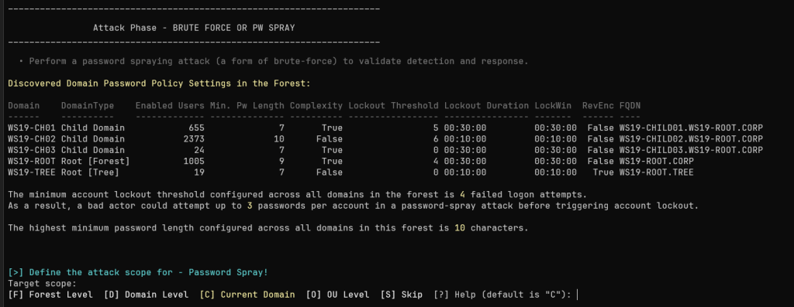The height and width of the screenshot is (307, 794).
Task: Click FQDN WS19-CHILD01.WS19-ROOT.CORP
Action: (x=691, y=128)
